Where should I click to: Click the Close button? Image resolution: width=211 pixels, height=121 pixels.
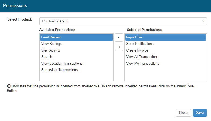pyautogui.click(x=183, y=113)
